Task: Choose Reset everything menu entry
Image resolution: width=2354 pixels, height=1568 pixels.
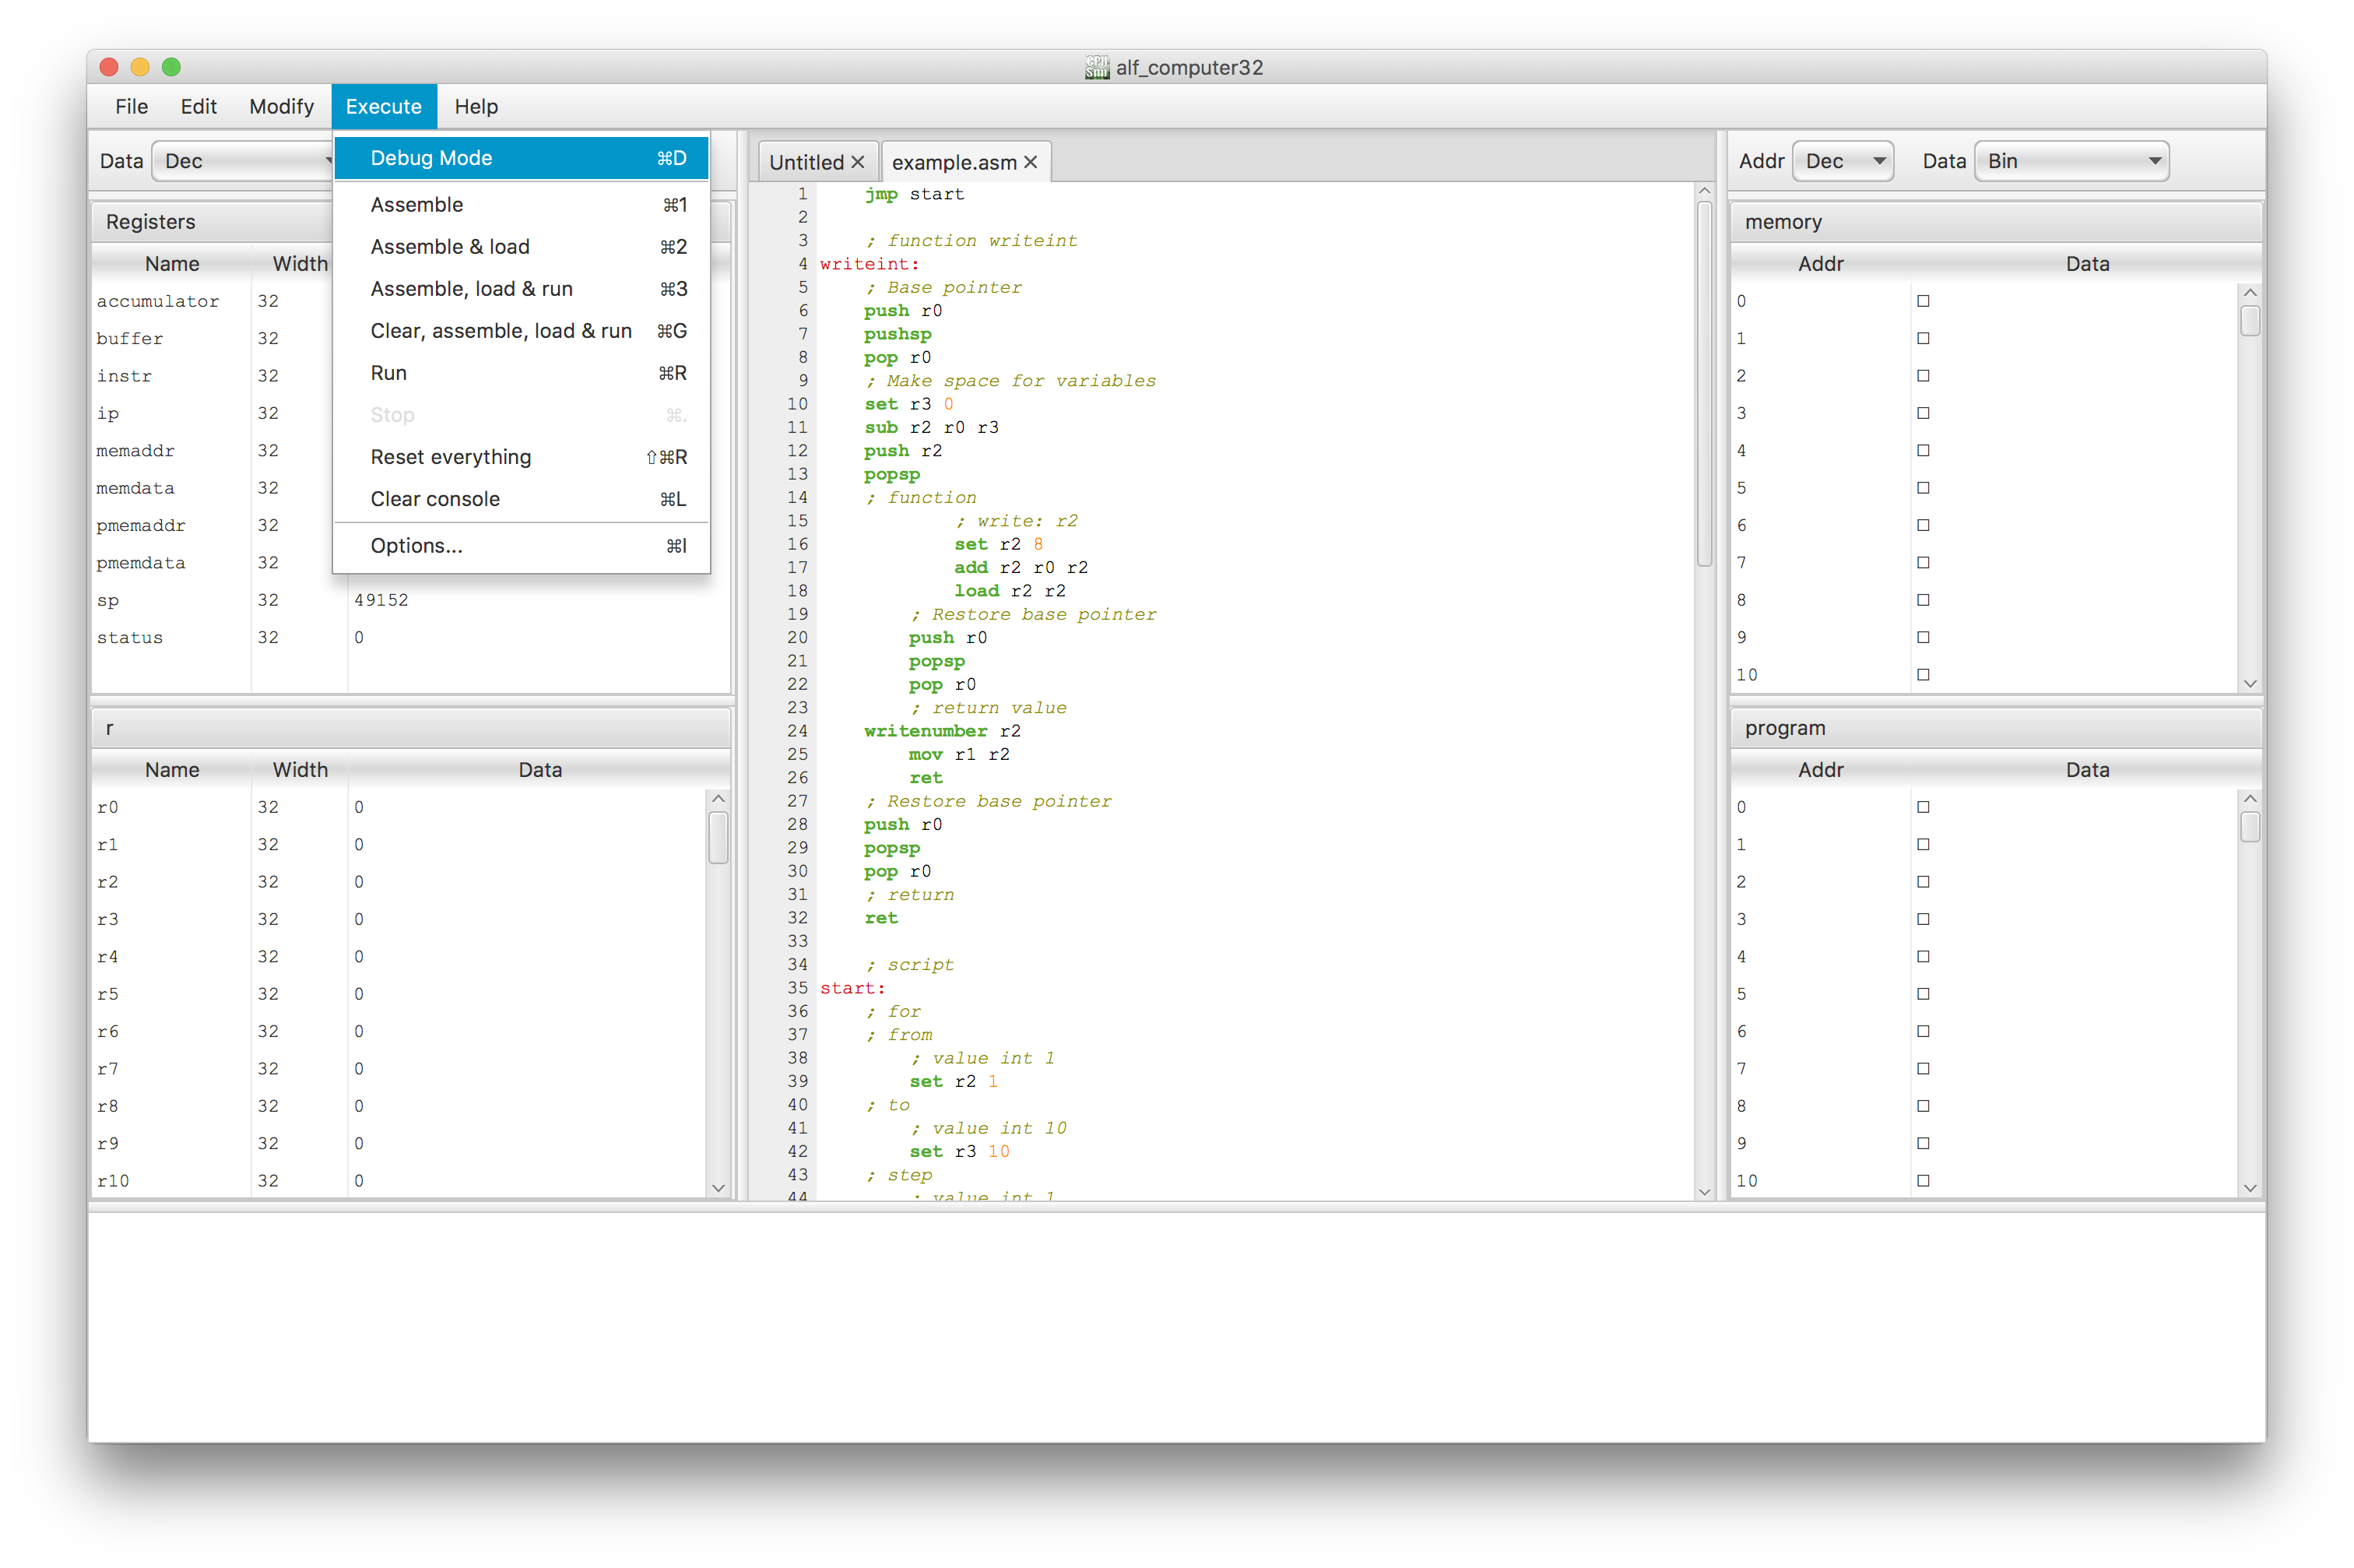Action: point(521,457)
